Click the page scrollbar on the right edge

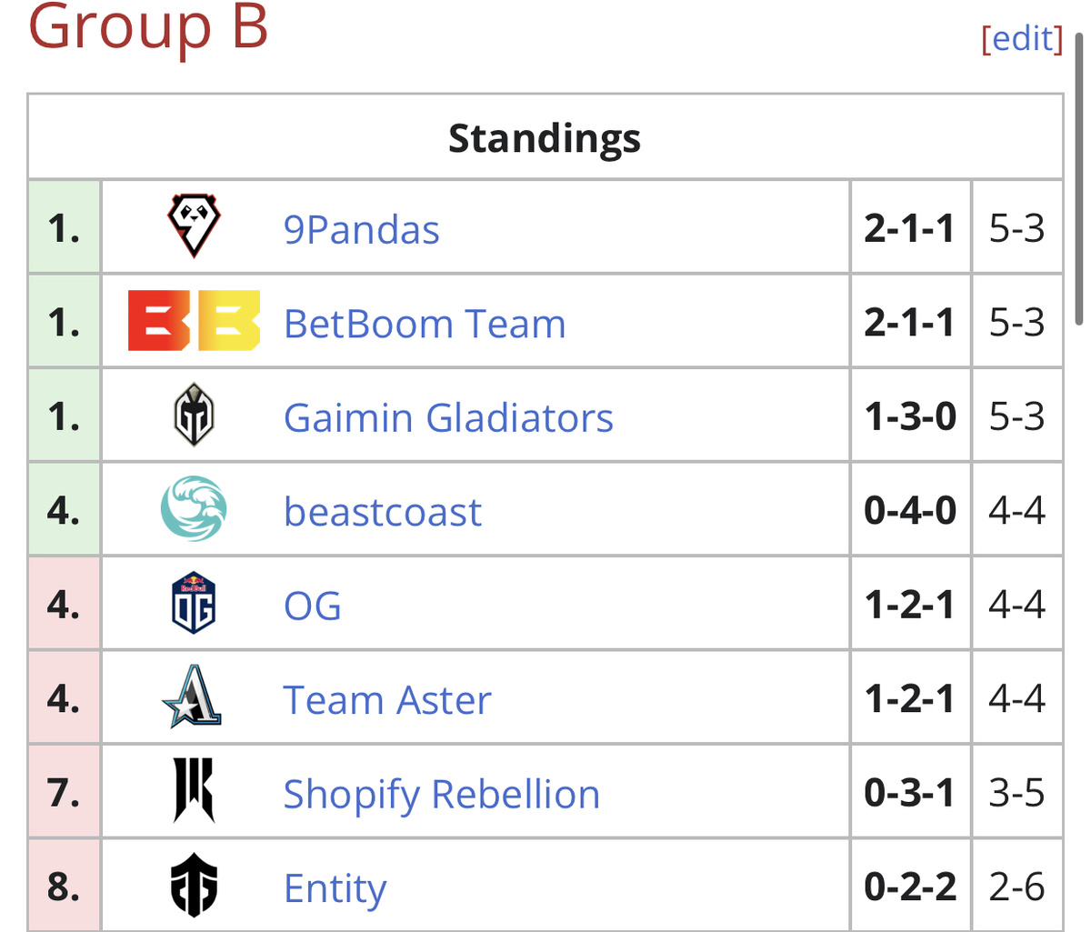[x=1079, y=177]
